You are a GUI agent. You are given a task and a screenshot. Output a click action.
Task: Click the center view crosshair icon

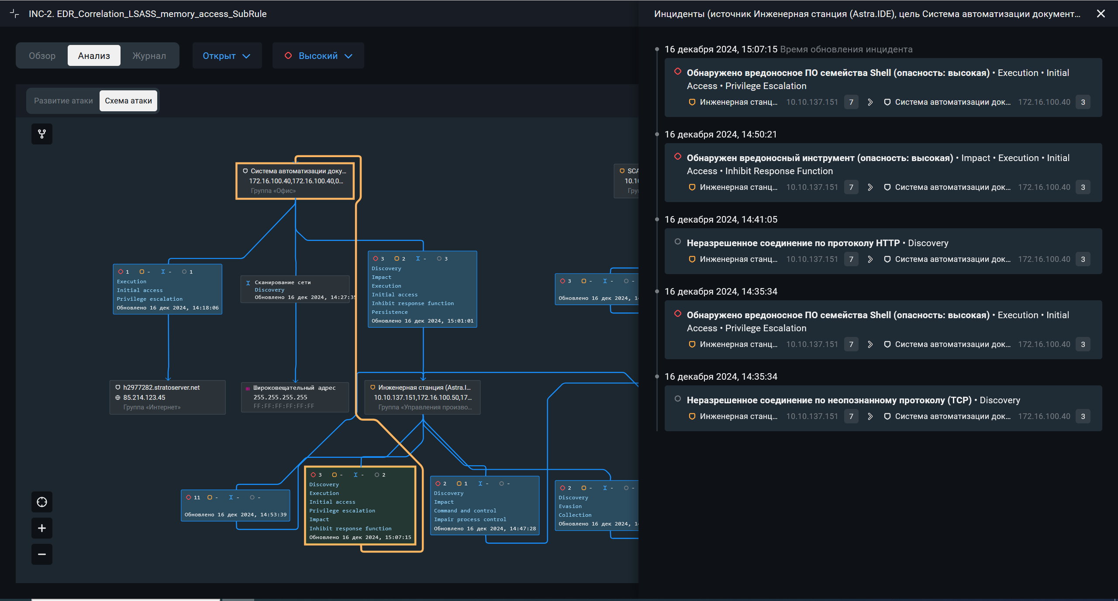42,502
